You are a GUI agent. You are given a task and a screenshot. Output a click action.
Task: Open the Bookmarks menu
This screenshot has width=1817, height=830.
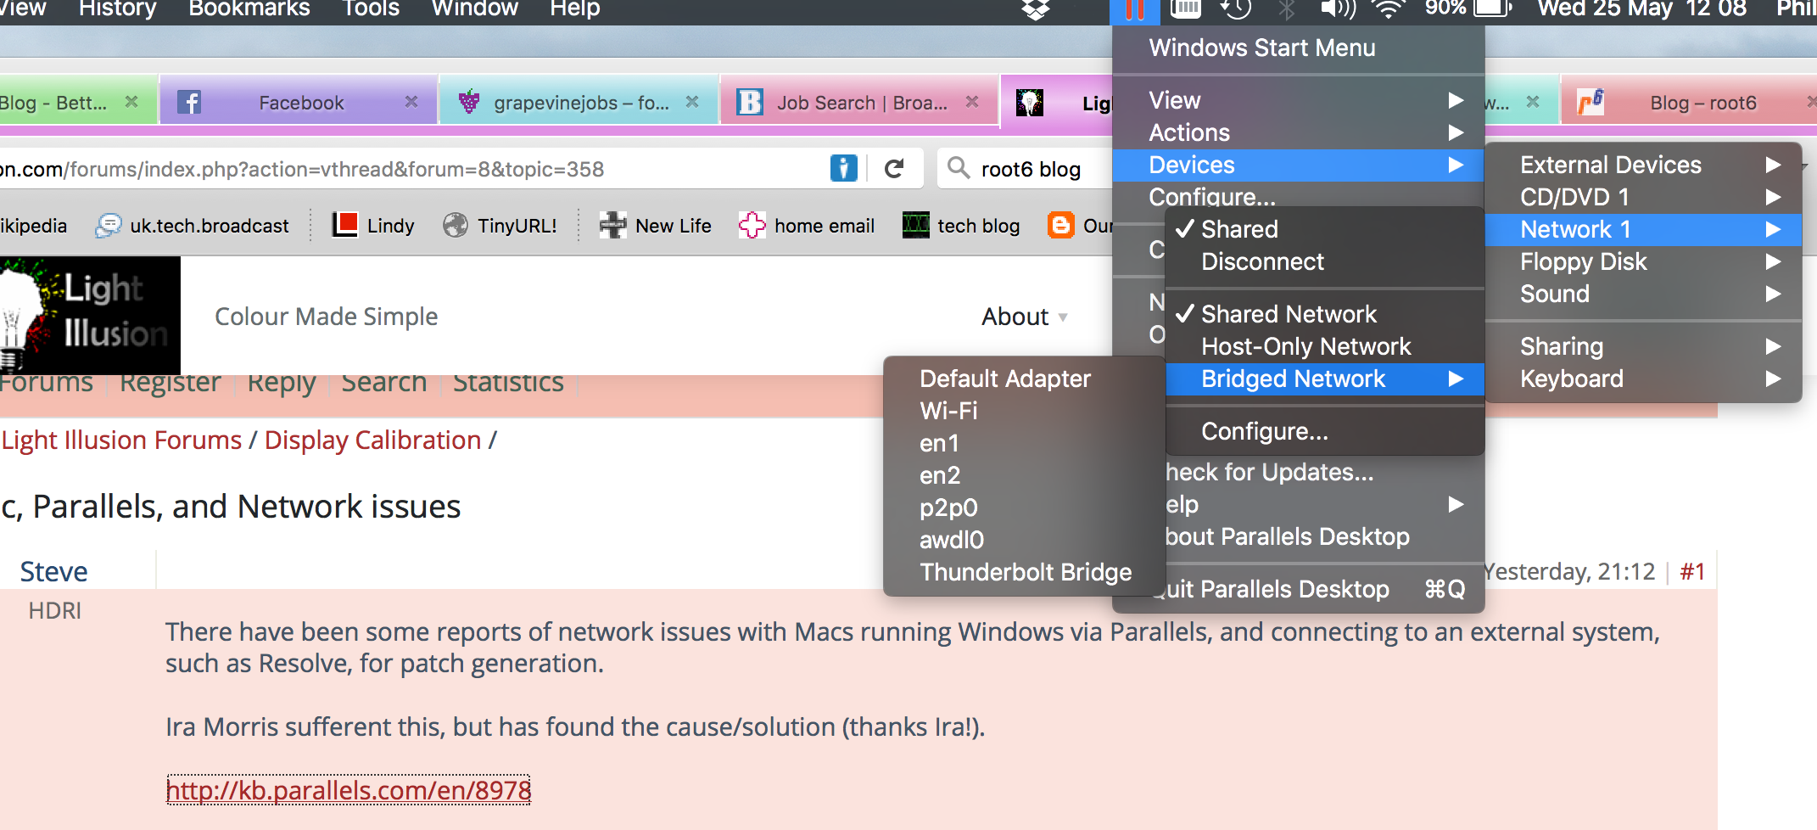pyautogui.click(x=249, y=9)
